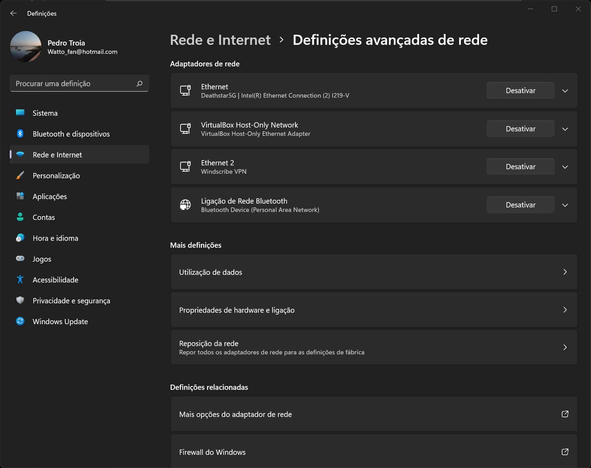
Task: Expand Ligação de Rede Bluetooth details
Action: (x=565, y=205)
